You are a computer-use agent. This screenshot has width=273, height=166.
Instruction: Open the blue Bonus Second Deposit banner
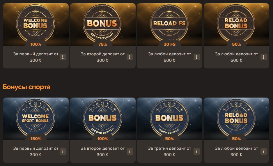[x=103, y=119]
